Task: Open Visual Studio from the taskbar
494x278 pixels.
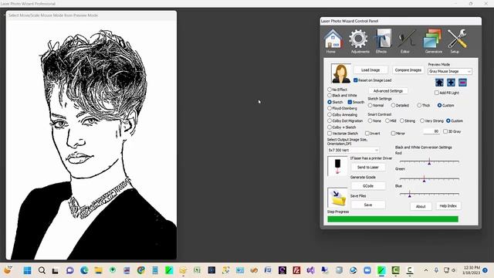Action: pyautogui.click(x=310, y=270)
